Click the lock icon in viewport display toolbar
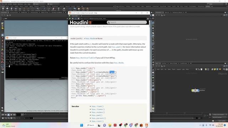Screen dimensions: 228x128 click(x=153, y=28)
